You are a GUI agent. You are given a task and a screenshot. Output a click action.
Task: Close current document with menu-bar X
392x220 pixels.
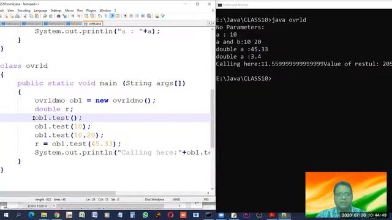click(213, 10)
